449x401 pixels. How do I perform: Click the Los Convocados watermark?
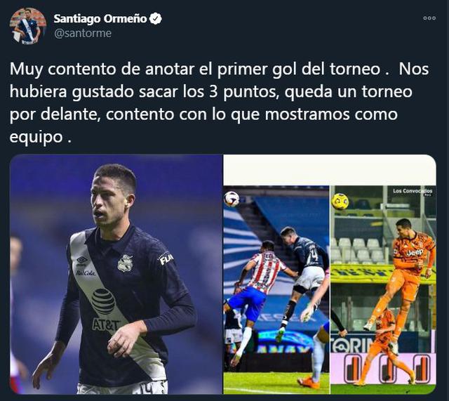413,191
